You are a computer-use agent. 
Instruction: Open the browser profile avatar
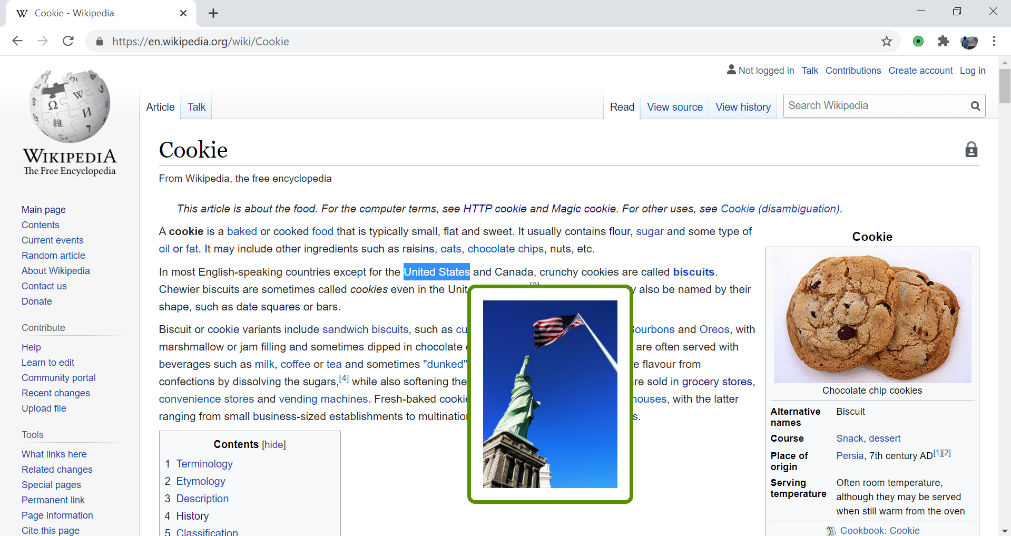click(969, 41)
